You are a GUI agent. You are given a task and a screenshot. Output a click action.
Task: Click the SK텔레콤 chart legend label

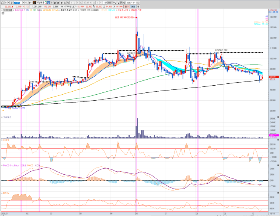point(8,10)
